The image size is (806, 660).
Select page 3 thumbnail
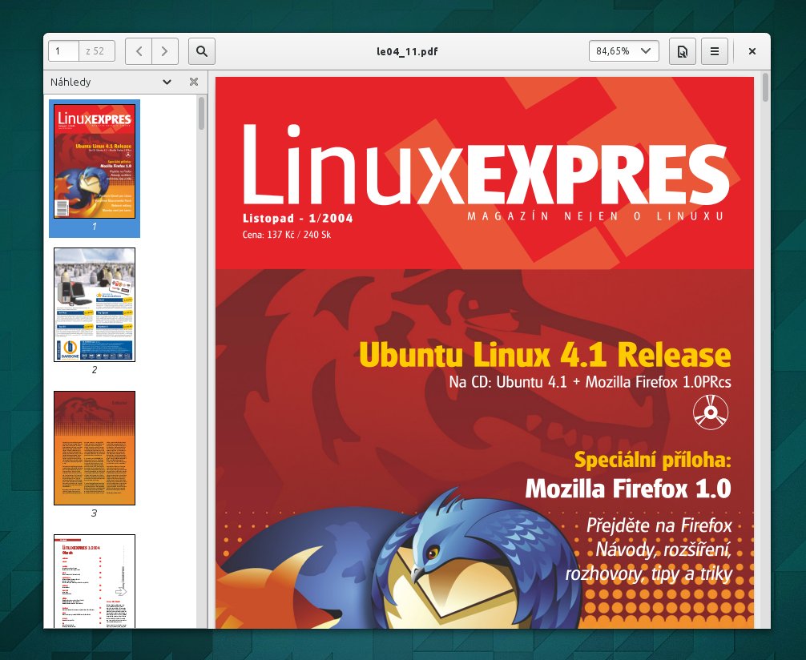[x=95, y=449]
